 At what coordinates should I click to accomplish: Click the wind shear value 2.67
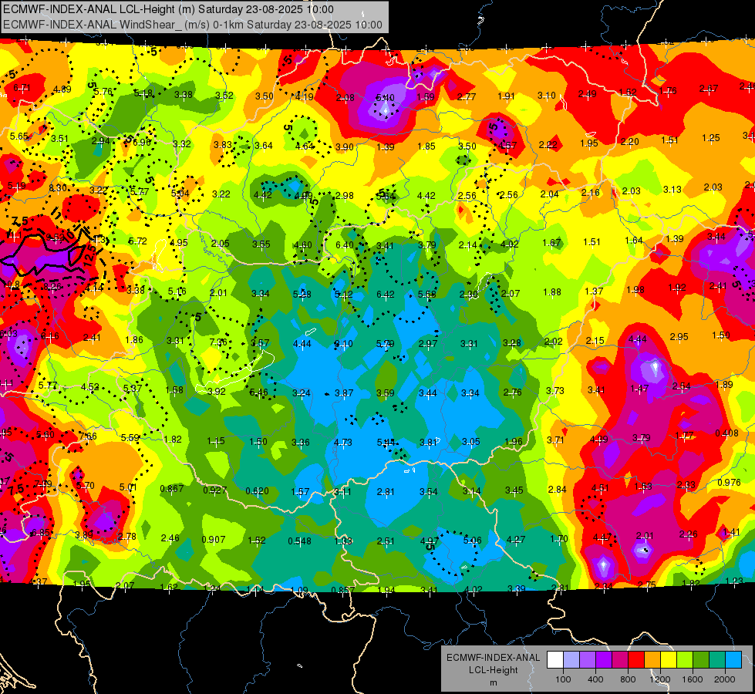[709, 89]
